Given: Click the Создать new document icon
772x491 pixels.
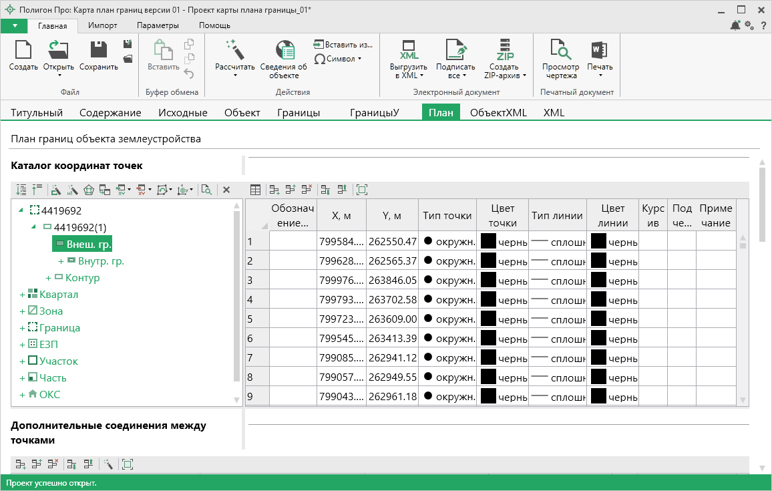Looking at the screenshot, I should coord(23,51).
